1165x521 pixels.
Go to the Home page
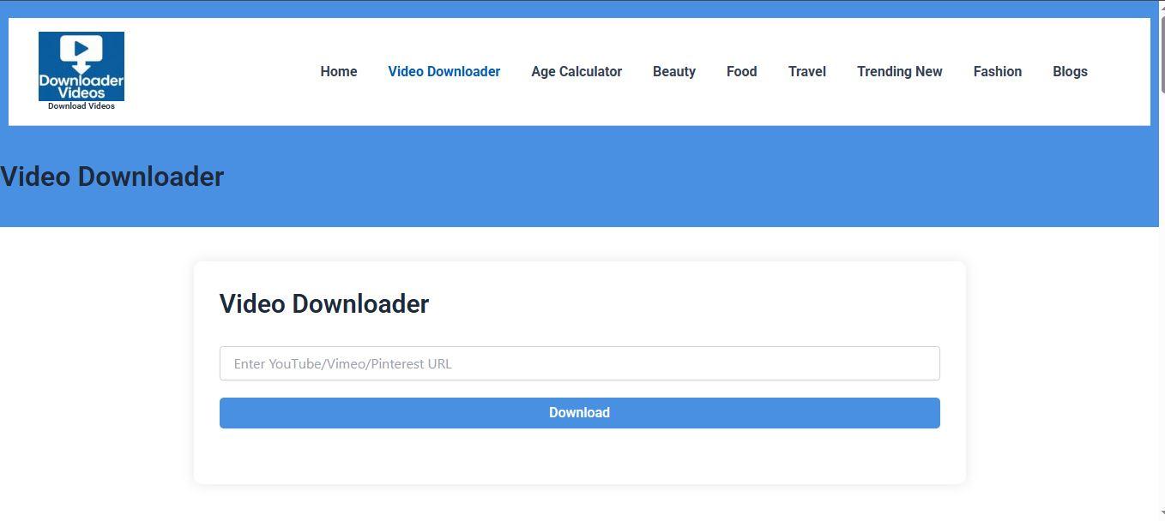339,71
